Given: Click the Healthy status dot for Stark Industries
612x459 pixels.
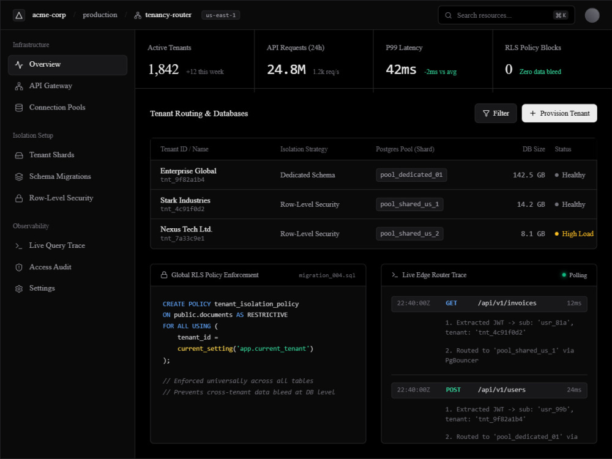Looking at the screenshot, I should pyautogui.click(x=556, y=204).
